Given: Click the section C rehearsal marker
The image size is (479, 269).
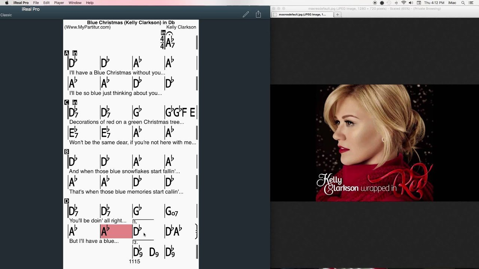Looking at the screenshot, I should pyautogui.click(x=67, y=102).
